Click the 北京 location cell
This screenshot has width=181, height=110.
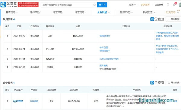pos(96,101)
